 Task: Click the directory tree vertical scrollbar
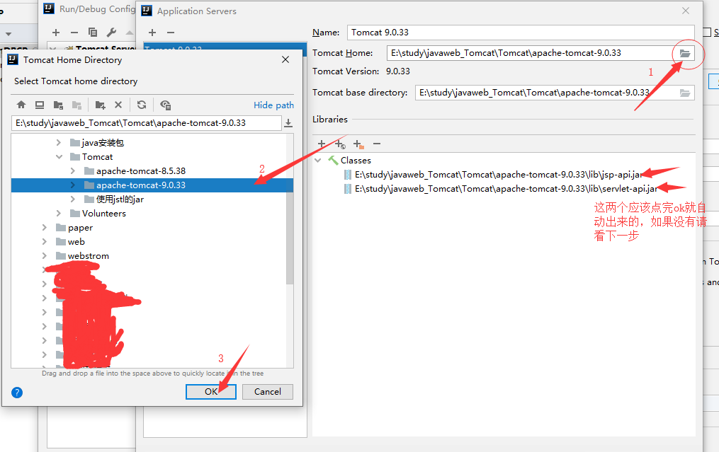coord(290,238)
